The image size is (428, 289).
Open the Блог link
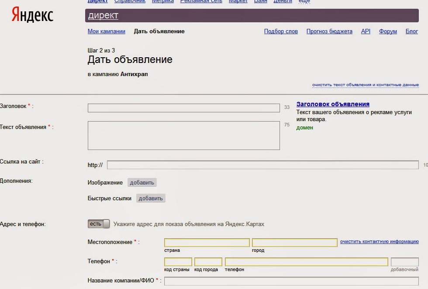411,31
